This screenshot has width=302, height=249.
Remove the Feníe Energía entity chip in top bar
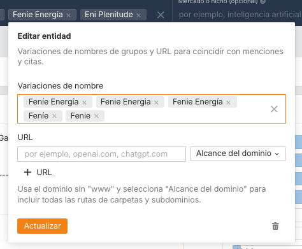[x=68, y=15]
